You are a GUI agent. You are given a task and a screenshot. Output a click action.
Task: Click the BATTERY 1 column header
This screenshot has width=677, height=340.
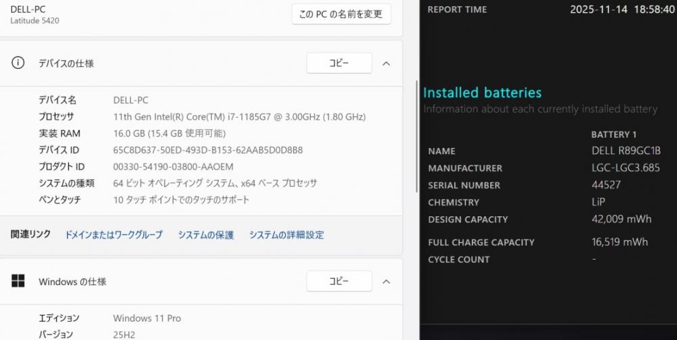(x=613, y=135)
